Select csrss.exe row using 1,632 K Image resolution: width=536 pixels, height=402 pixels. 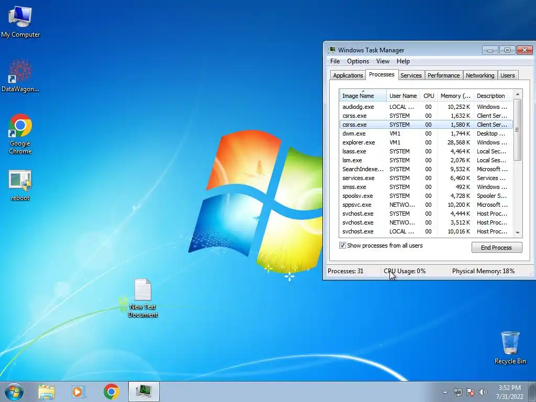click(426, 116)
